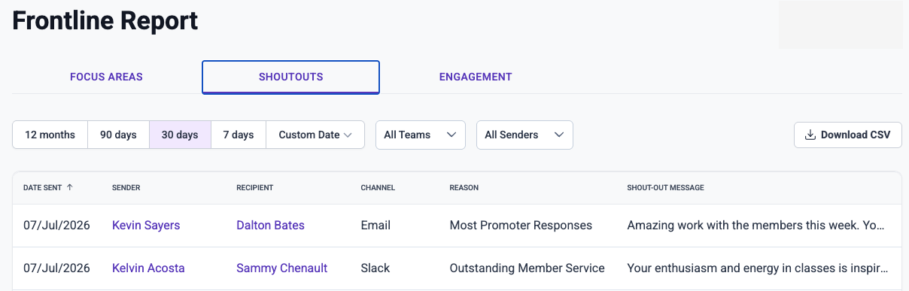Open sender Kelvin Acosta profile
909x291 pixels.
tap(148, 268)
